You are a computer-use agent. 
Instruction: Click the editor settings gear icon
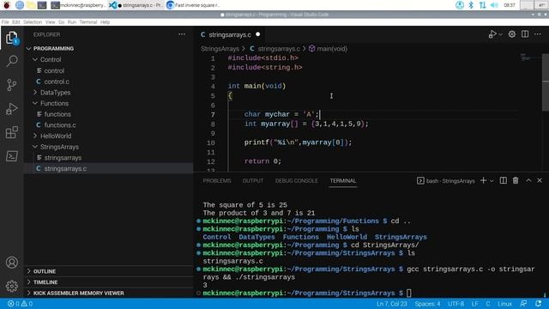pos(512,34)
